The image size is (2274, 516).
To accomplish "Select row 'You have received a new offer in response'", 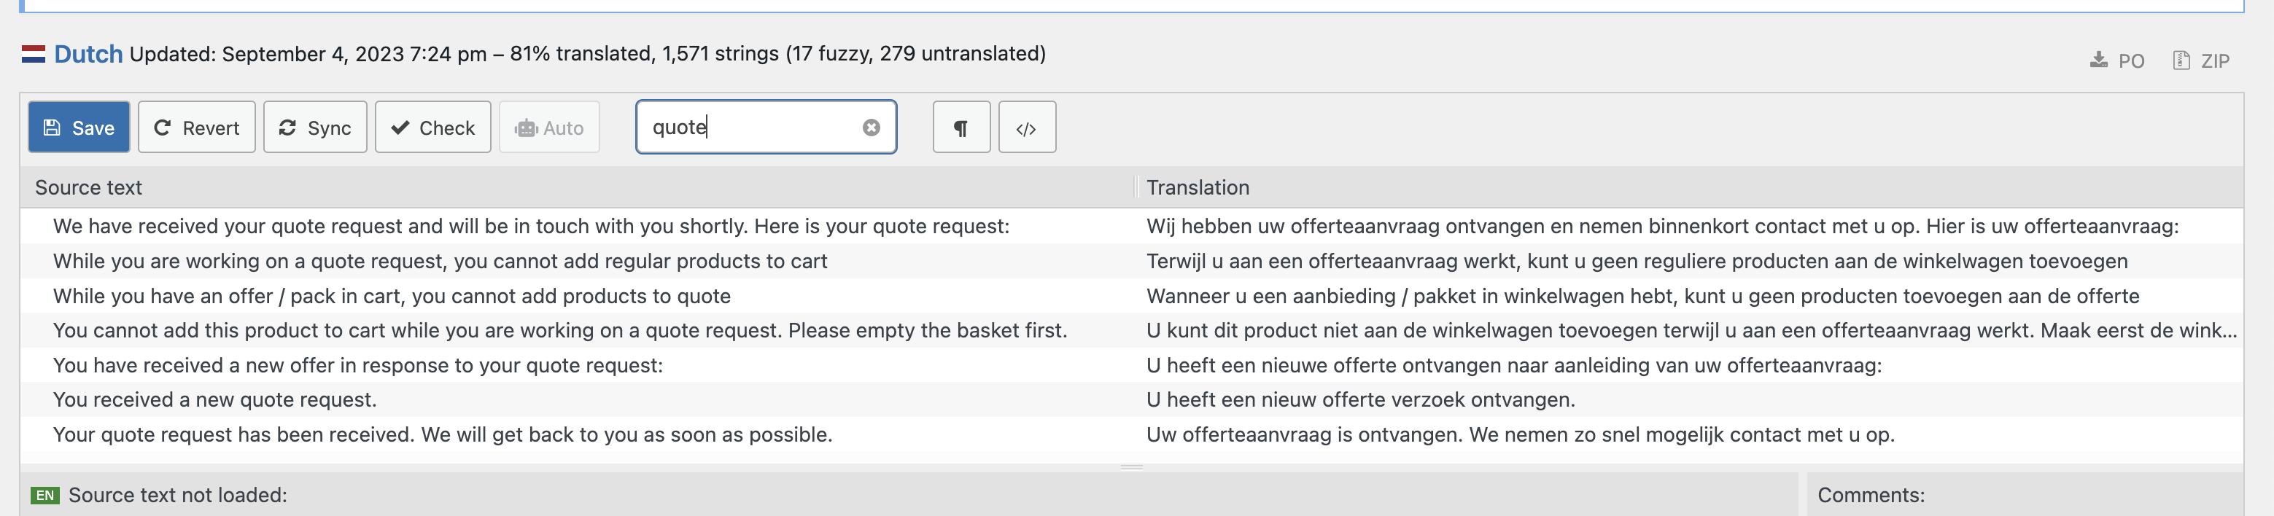I will click(x=1132, y=365).
